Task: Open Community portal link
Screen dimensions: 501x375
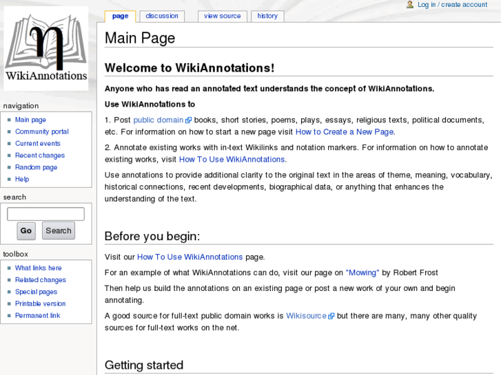Action: coord(42,131)
